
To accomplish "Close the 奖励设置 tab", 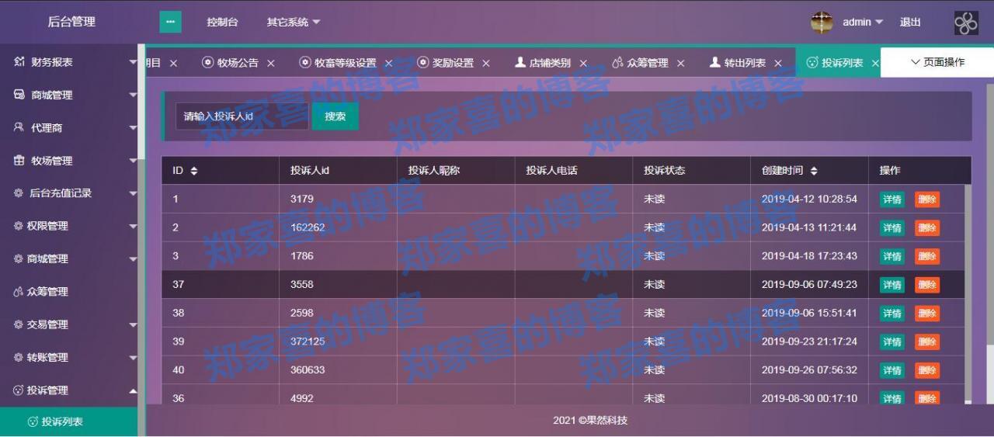I will click(485, 63).
